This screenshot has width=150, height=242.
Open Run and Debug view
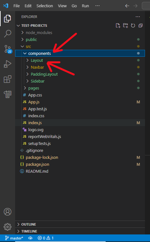tap(8, 64)
